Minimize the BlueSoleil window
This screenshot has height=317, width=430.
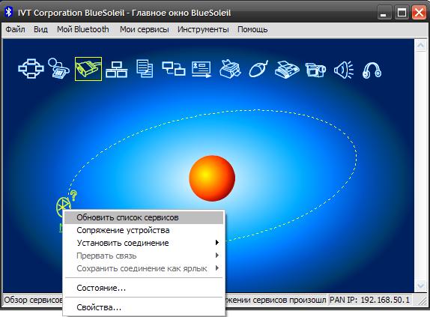[384, 13]
